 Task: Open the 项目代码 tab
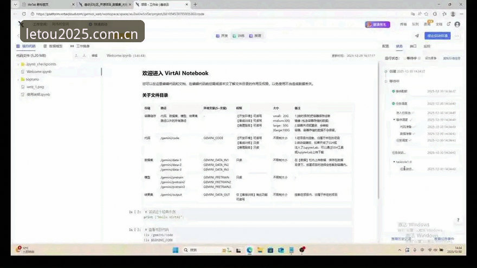pos(26,46)
